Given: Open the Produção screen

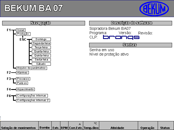Looking at the screenshot, I should coord(23,34).
